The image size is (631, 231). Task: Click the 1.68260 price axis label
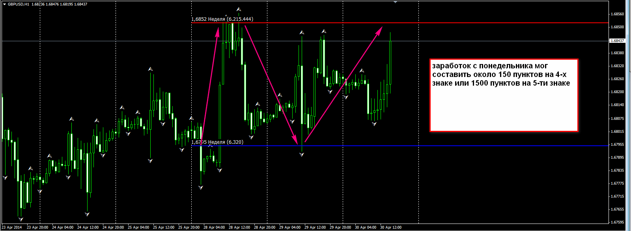(x=617, y=79)
